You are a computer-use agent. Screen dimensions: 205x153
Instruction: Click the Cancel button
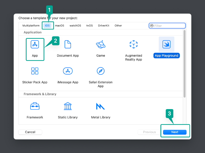tap(30, 132)
